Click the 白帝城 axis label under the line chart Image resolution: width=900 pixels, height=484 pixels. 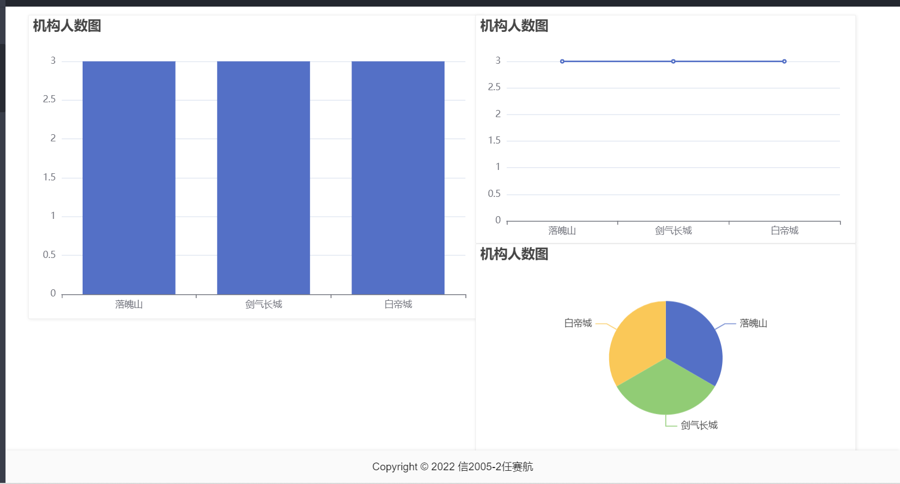(784, 230)
